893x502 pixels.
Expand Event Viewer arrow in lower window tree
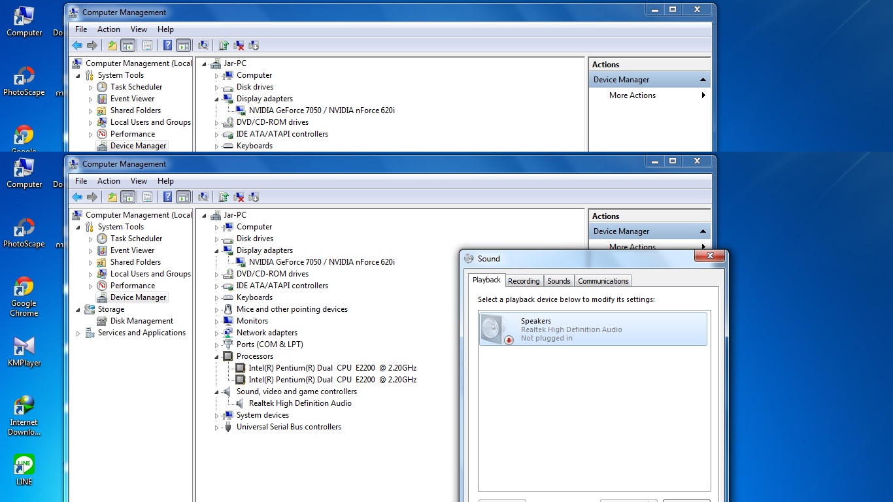91,250
